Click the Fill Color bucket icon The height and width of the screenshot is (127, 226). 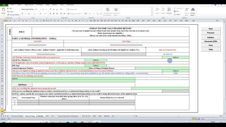41,14
